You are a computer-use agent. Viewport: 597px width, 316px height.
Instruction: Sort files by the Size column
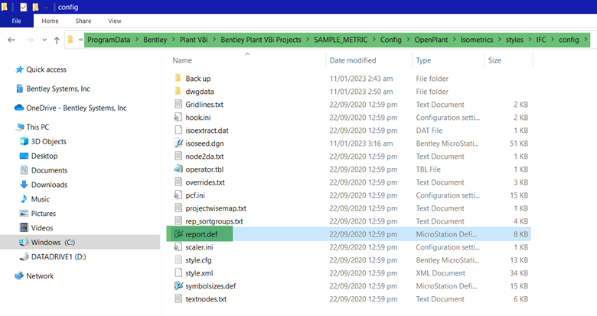[494, 60]
